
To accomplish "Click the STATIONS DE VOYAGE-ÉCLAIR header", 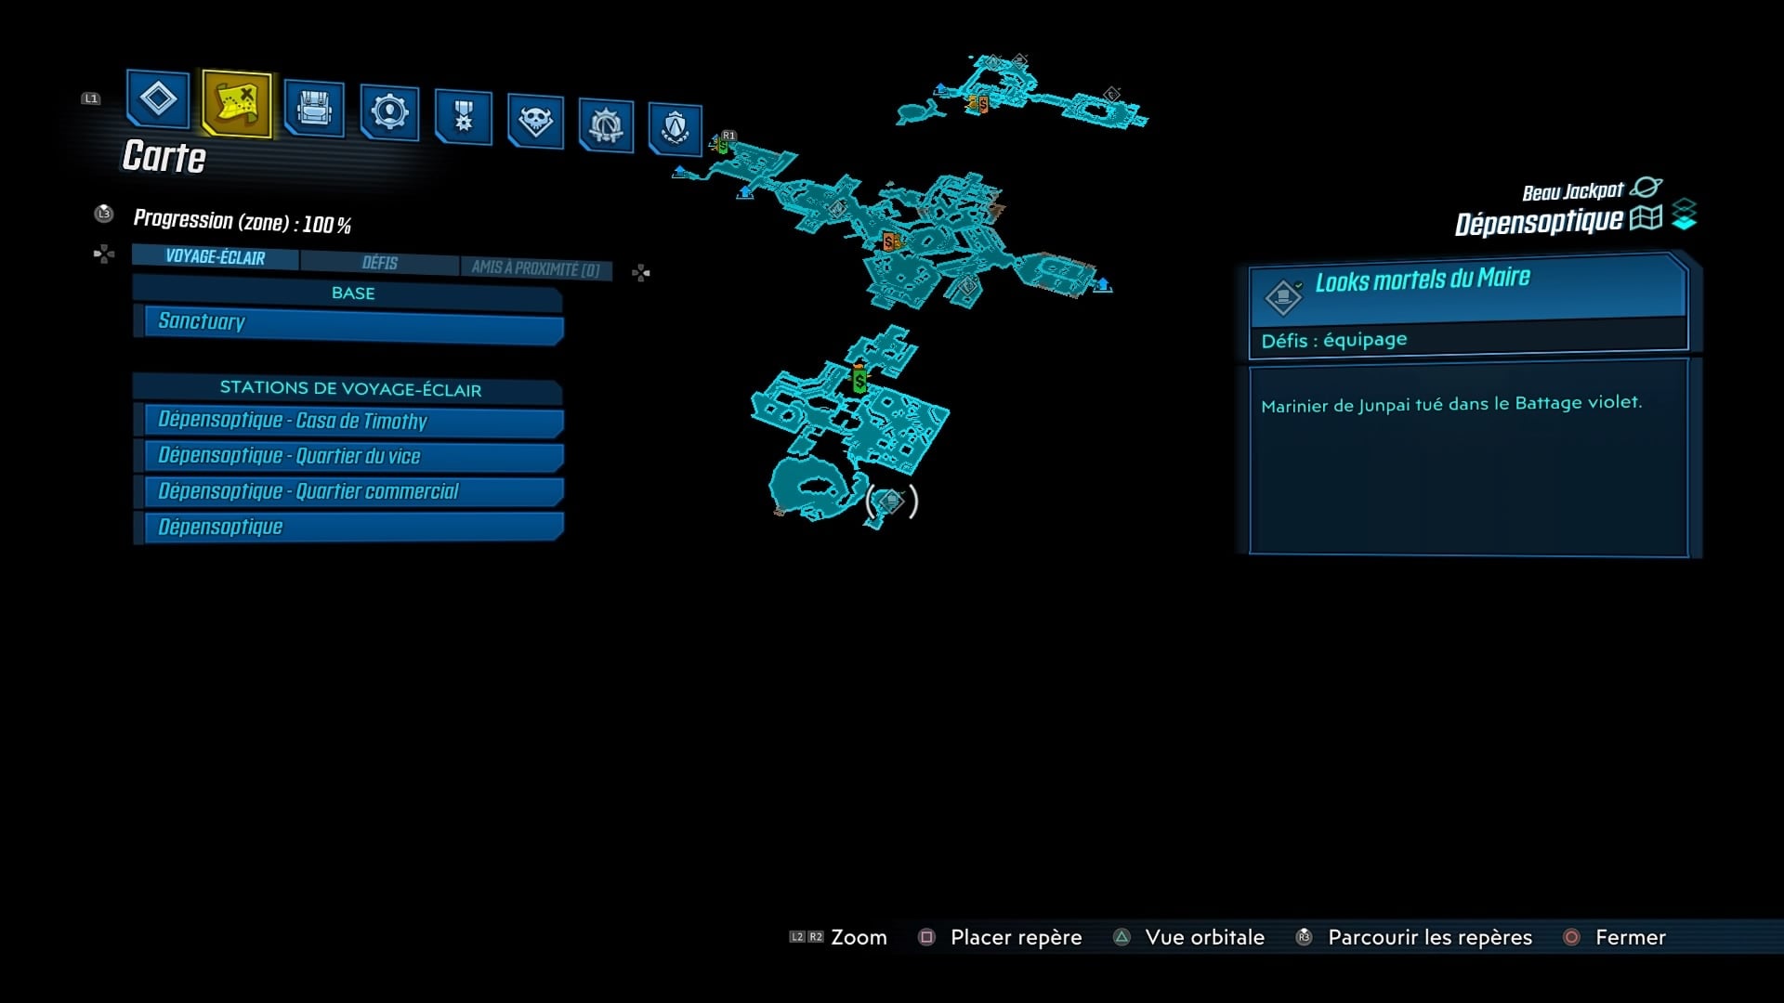I will pyautogui.click(x=349, y=389).
